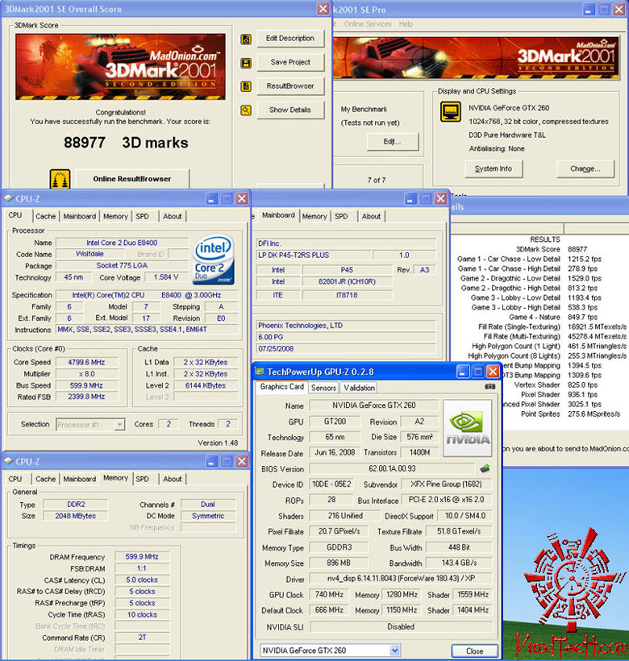The image size is (629, 661).
Task: Switch to Cache tab in upper CPU-Z
Action: coord(45,216)
